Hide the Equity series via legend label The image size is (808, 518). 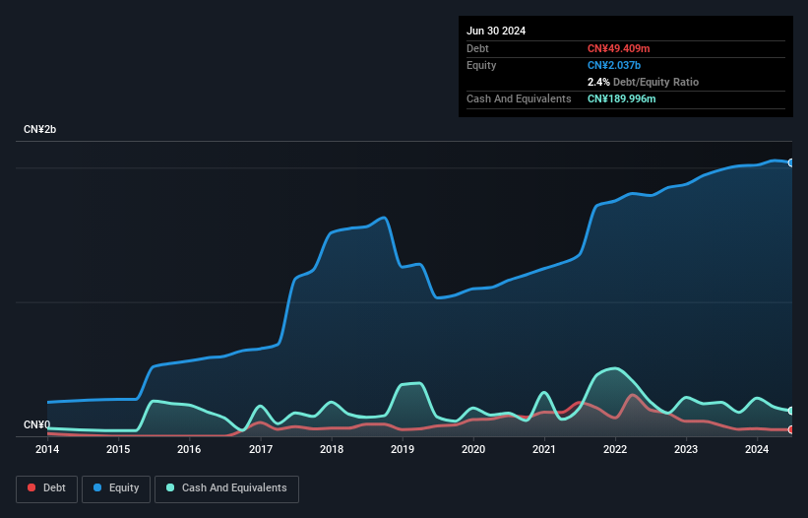click(x=125, y=488)
